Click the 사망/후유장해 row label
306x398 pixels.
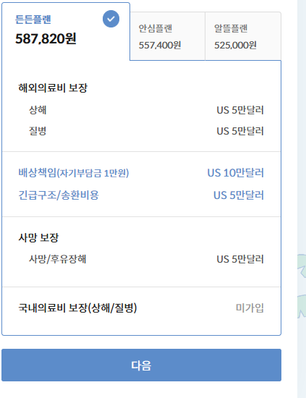(x=58, y=259)
